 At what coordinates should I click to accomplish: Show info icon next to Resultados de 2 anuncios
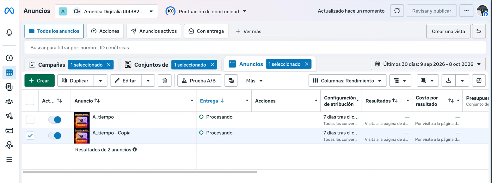pyautogui.click(x=135, y=149)
